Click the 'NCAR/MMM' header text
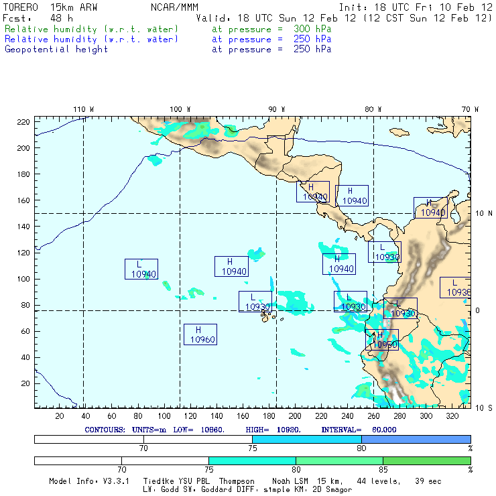 174,7
